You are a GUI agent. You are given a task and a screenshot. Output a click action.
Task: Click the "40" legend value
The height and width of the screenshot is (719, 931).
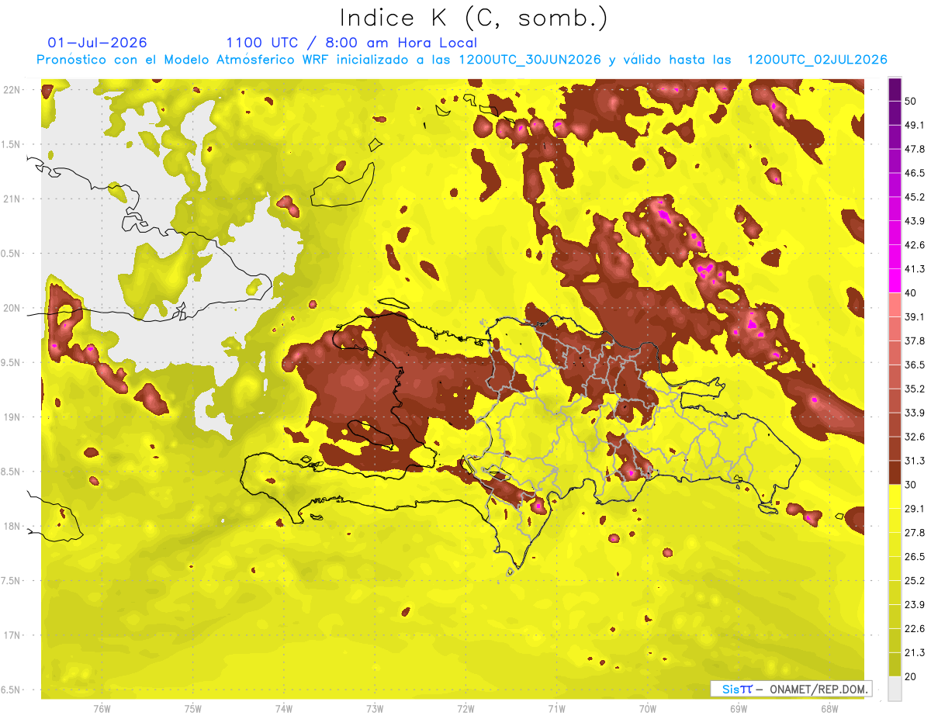911,292
